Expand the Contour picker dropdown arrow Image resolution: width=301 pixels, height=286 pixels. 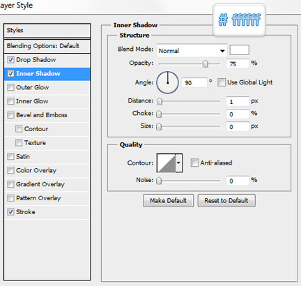coord(178,163)
